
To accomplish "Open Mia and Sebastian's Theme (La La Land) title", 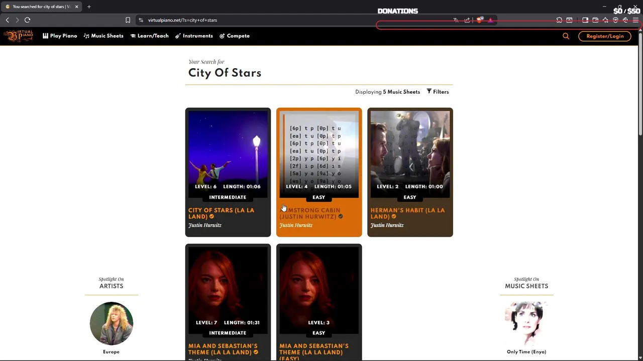I will (x=223, y=349).
